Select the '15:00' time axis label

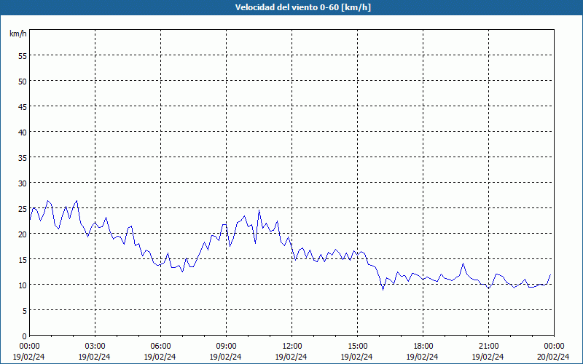click(357, 347)
